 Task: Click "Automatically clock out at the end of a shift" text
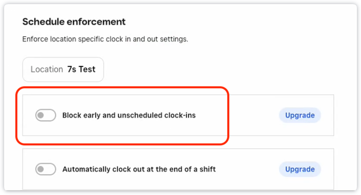click(x=139, y=169)
